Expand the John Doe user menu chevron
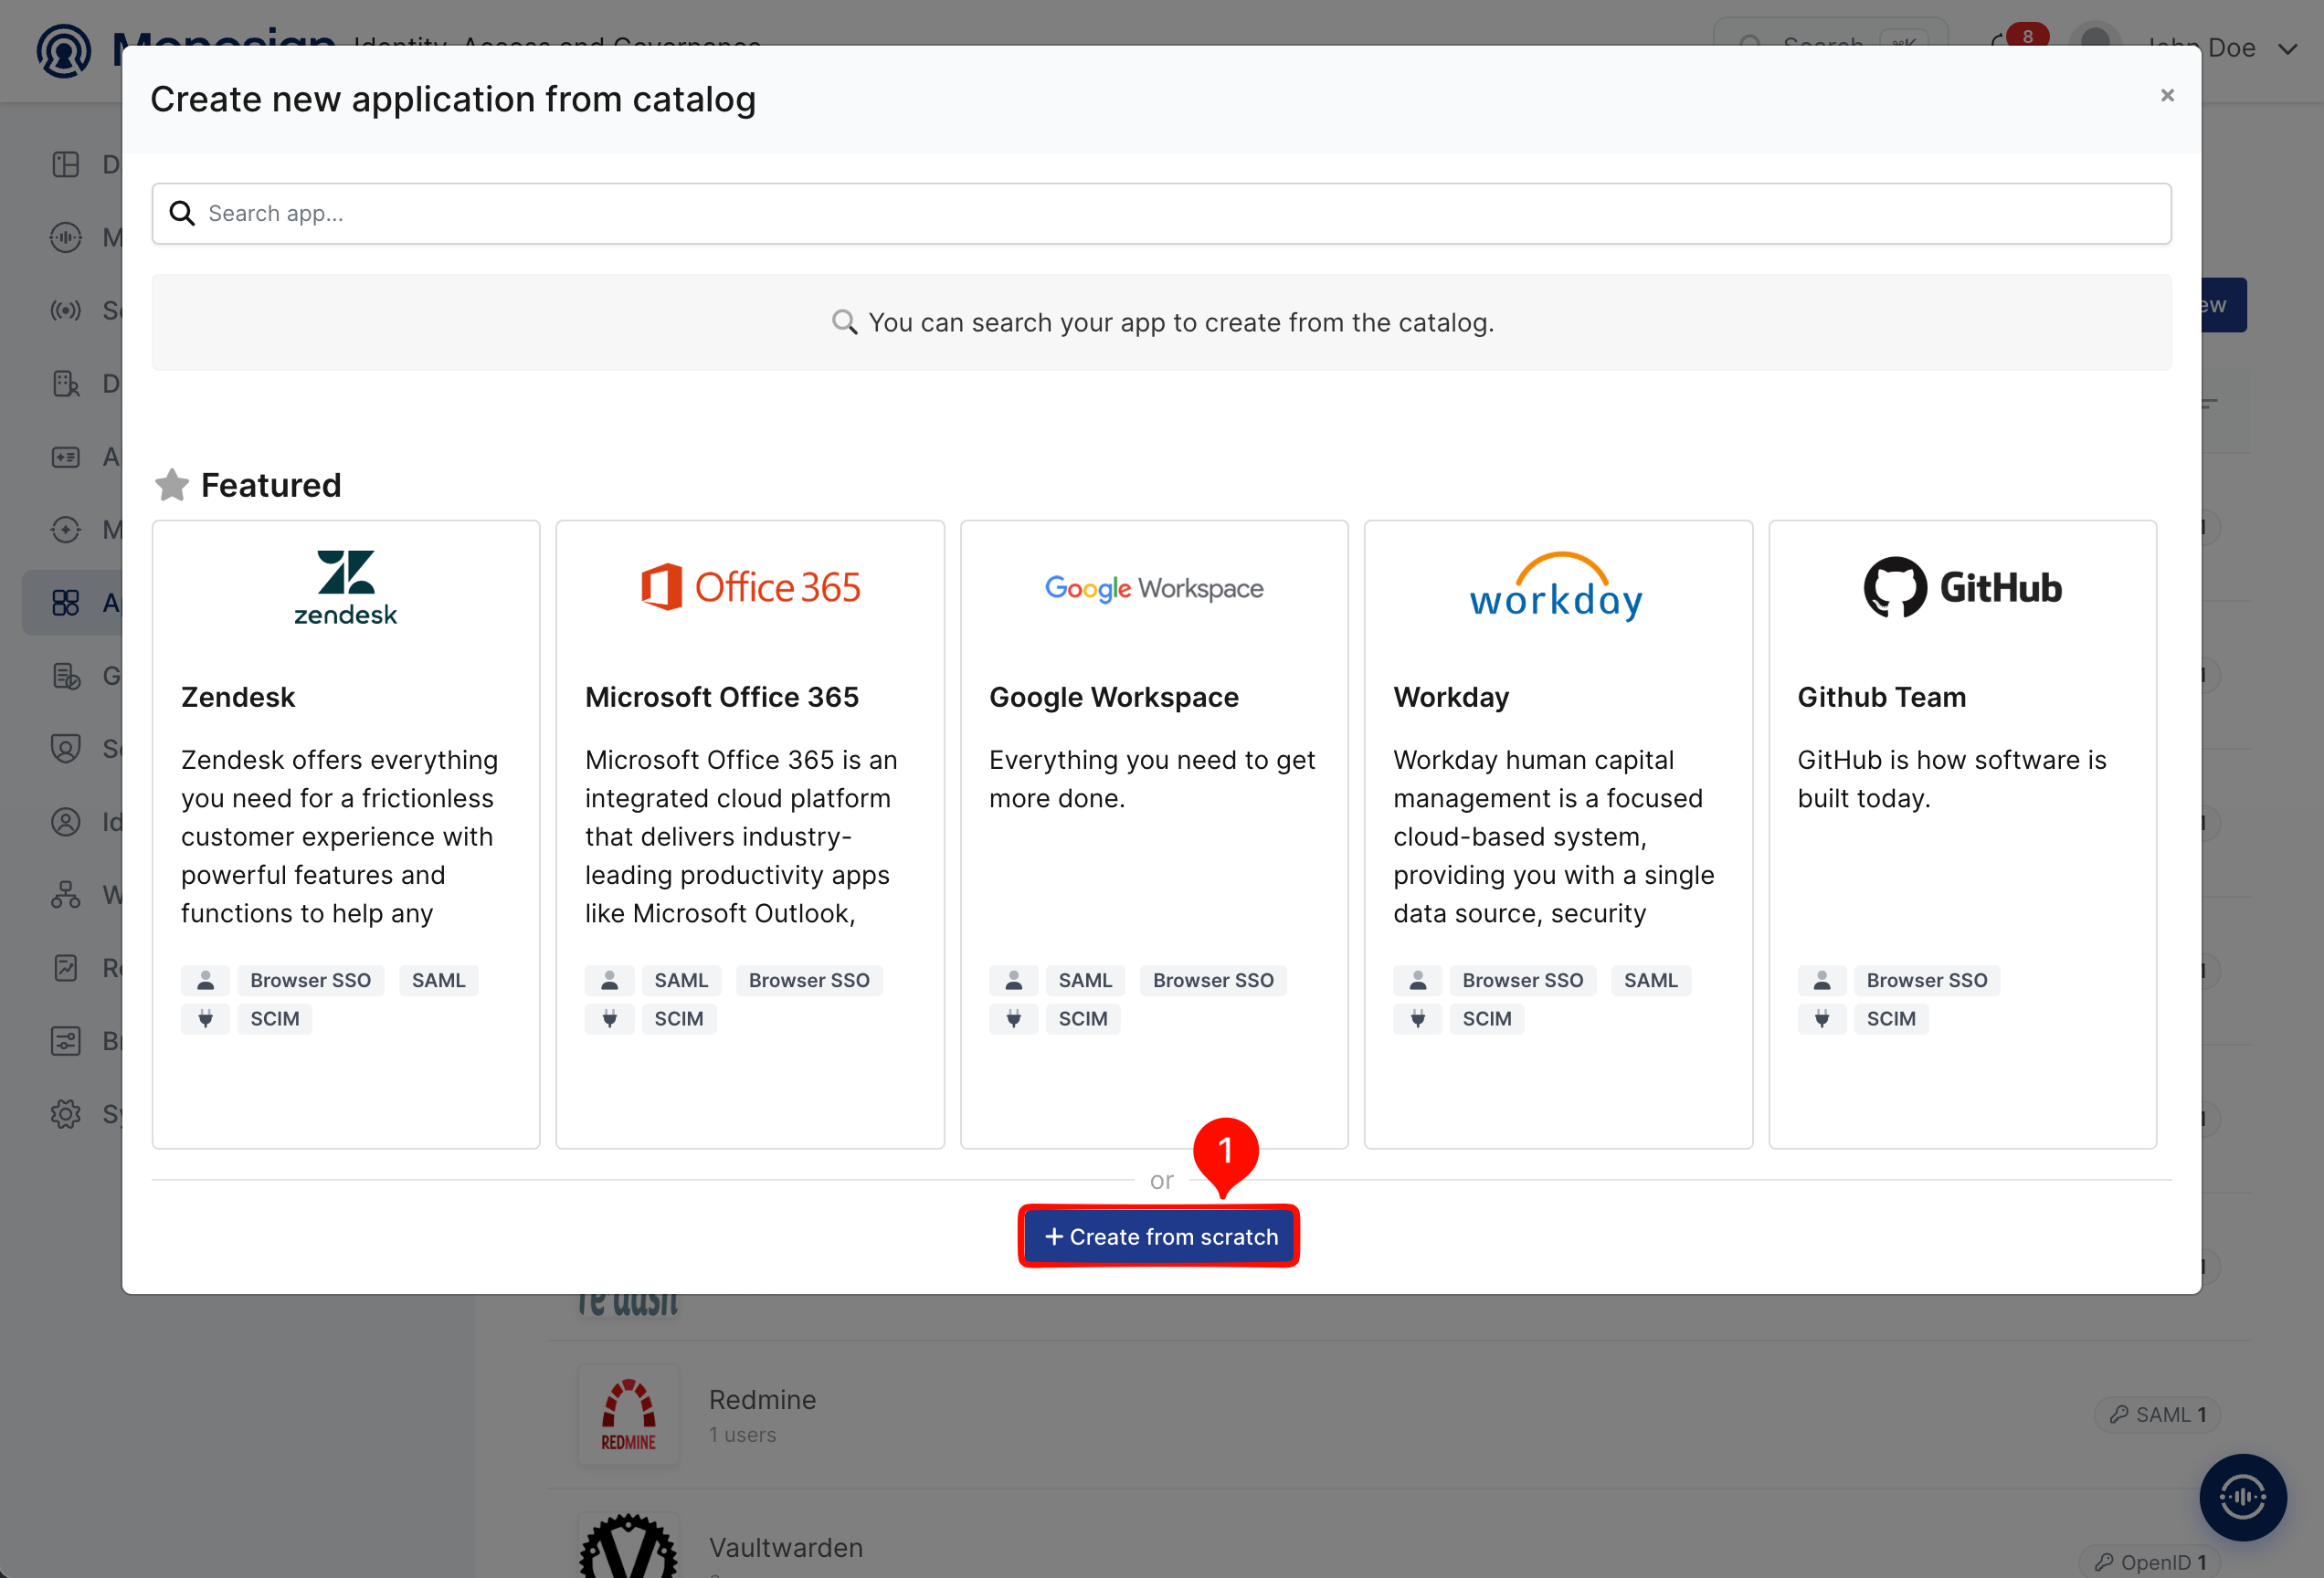This screenshot has width=2324, height=1578. [x=2287, y=49]
